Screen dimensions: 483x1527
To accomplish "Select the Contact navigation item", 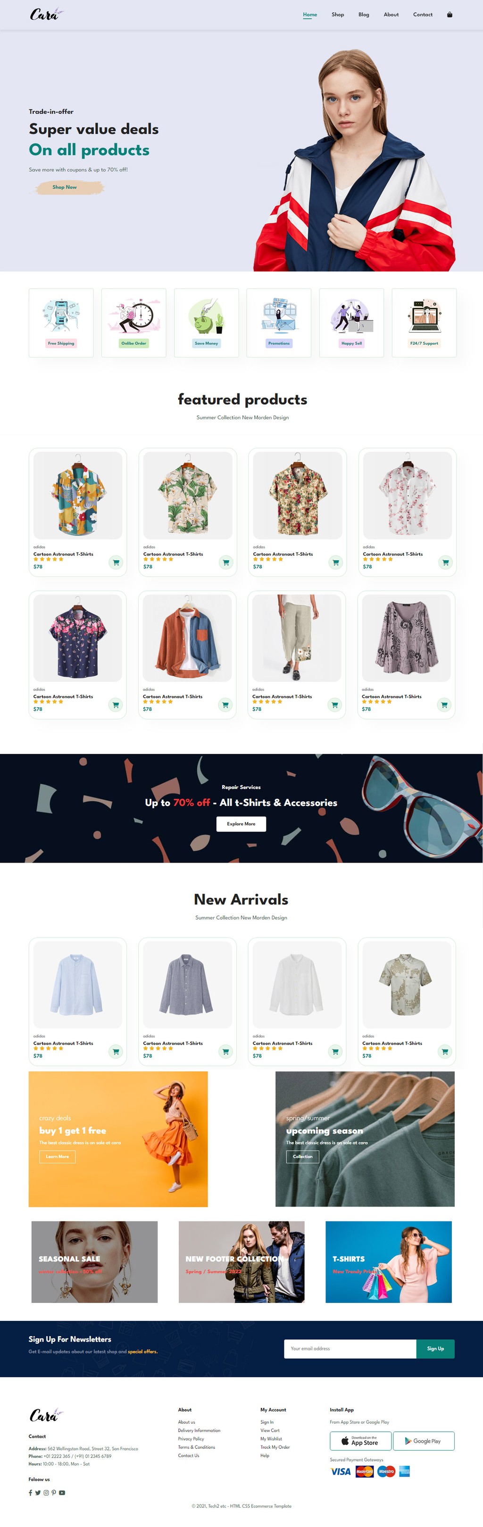I will pos(423,15).
